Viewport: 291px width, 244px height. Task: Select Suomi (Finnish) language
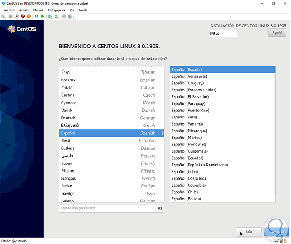pos(111,163)
